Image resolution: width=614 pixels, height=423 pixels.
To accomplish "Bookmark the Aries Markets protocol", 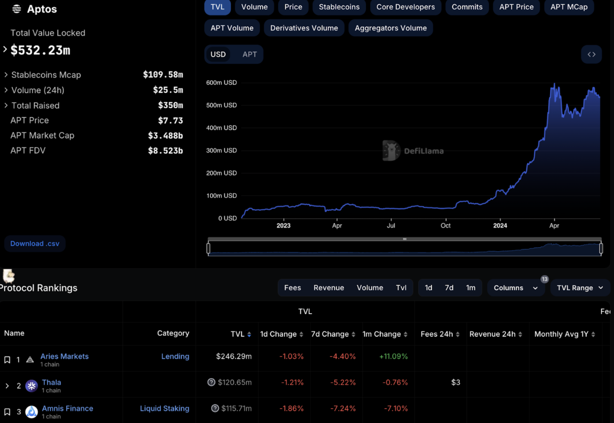I will 7,360.
